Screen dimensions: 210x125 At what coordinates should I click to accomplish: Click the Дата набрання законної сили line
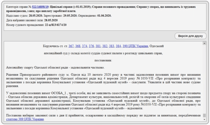[x=32, y=20]
